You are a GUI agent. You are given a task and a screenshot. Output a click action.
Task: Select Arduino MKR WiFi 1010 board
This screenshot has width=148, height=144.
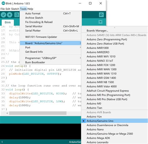click(115, 56)
